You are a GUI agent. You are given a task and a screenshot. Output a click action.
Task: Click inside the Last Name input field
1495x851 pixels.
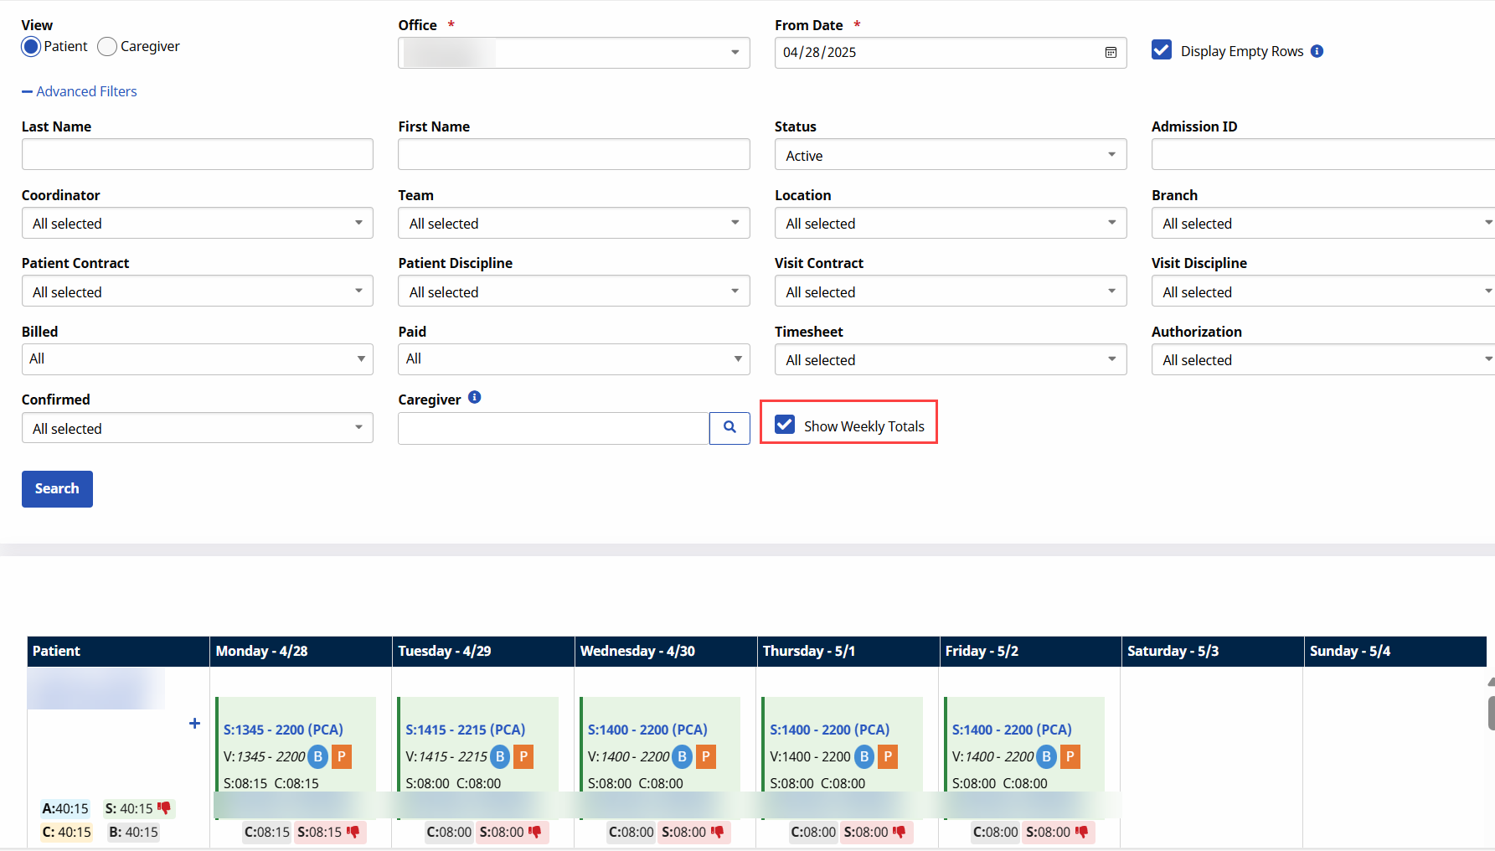pos(197,154)
